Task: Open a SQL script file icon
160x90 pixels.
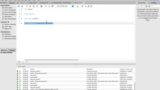Action: click(18, 6)
